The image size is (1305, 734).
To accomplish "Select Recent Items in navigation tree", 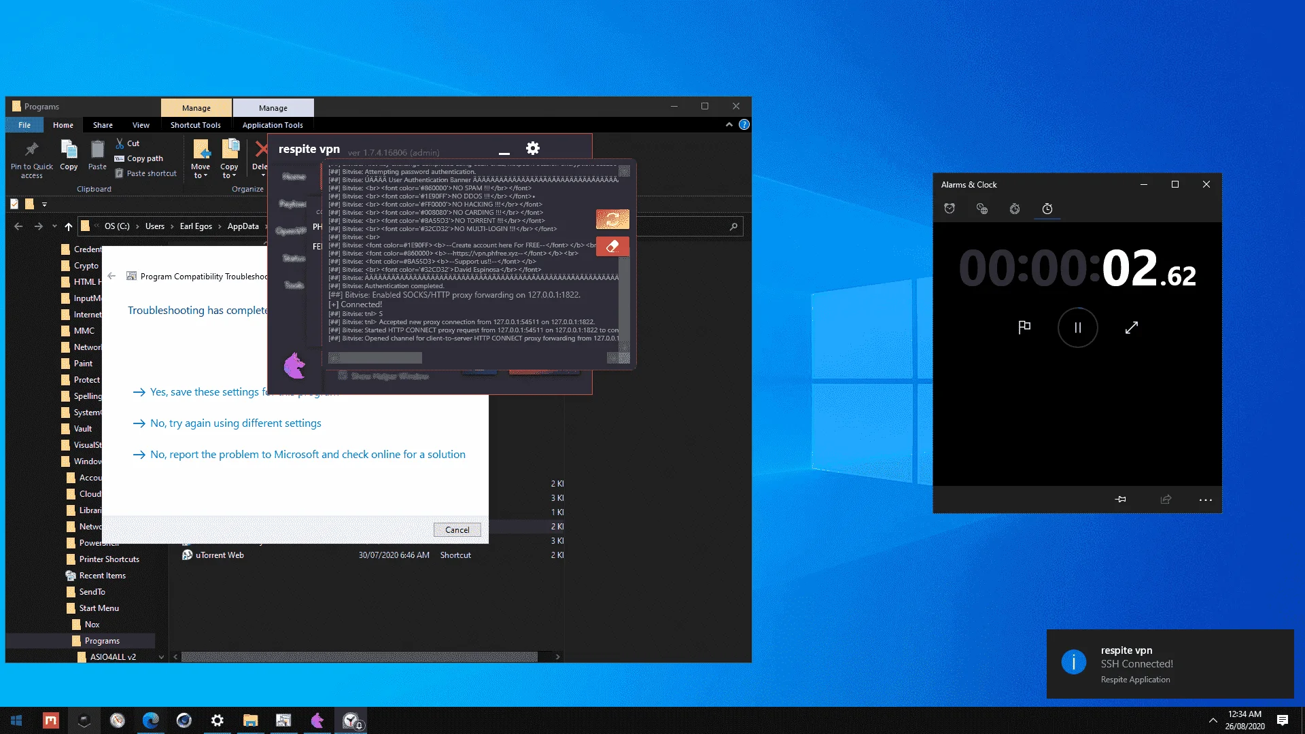I will (102, 576).
